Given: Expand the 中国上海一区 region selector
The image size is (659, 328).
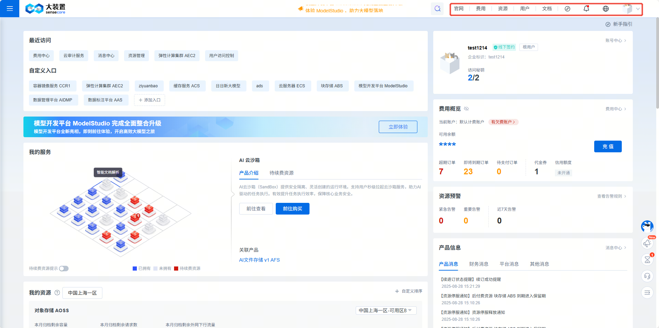Looking at the screenshot, I should (x=82, y=293).
